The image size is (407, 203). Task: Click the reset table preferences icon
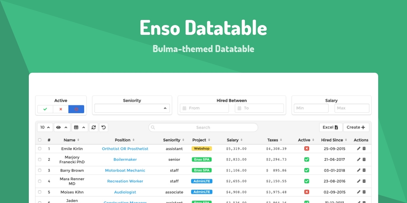click(x=103, y=128)
